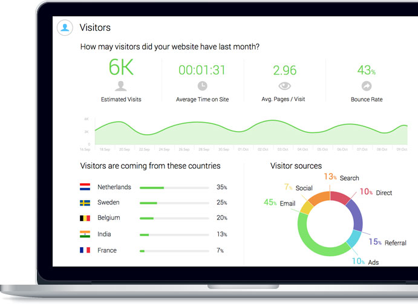Click the 7% value for France
The height and width of the screenshot is (304, 418).
(x=220, y=250)
